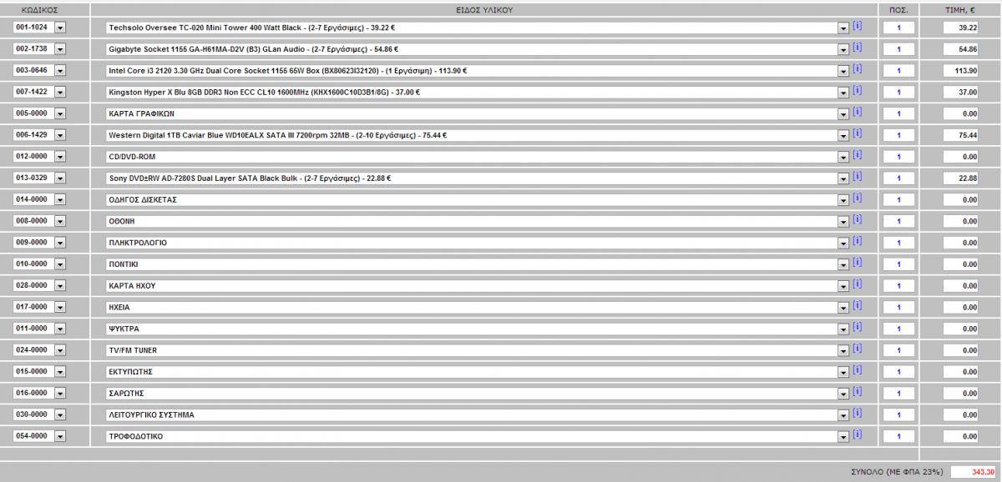The height and width of the screenshot is (482, 1002).
Task: Open info icon for ΚΑΡΤΑ ΓΡΑΦΙΚΩΝ row
Action: tap(857, 112)
